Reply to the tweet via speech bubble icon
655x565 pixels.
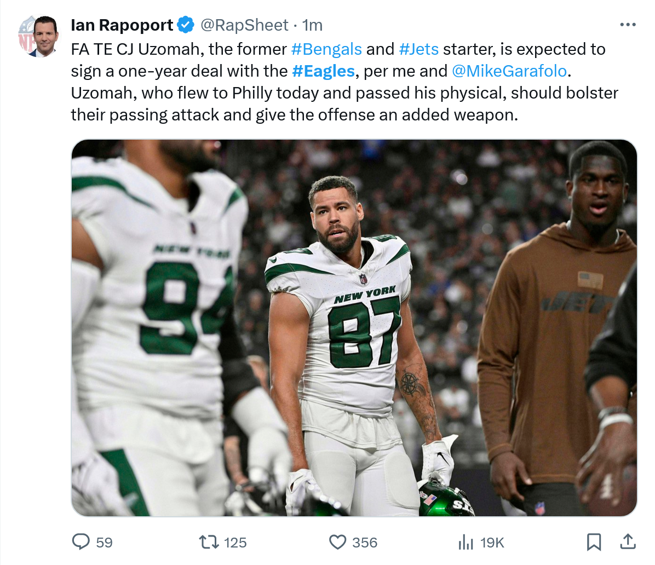81,542
